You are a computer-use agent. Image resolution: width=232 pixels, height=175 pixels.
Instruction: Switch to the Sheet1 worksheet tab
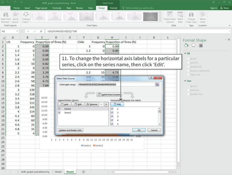58,172
